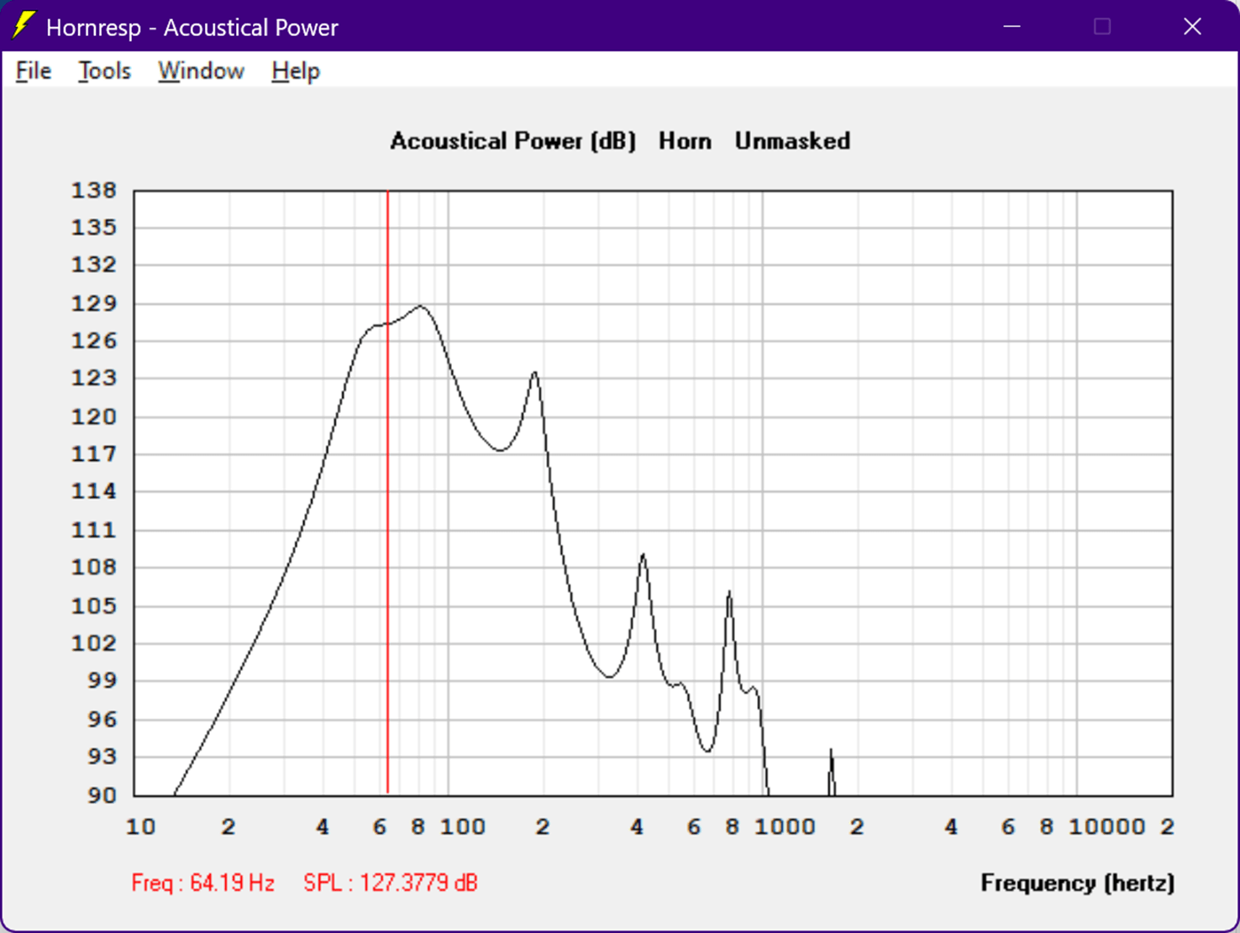
Task: Click the 10000 Hz axis tick label
Action: pos(1106,827)
